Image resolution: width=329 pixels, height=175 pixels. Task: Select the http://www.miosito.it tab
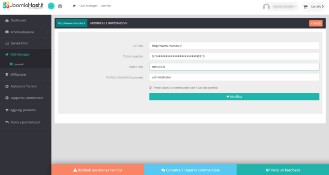(71, 23)
